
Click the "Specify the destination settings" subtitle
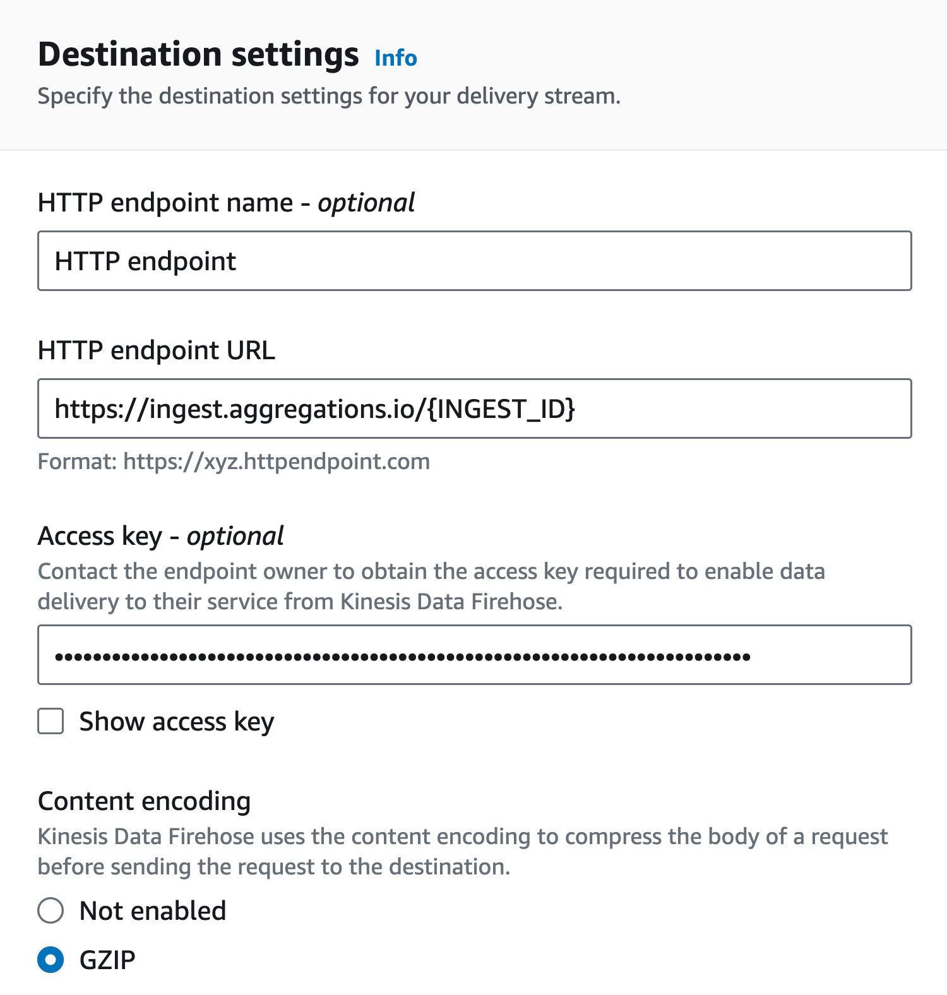329,96
